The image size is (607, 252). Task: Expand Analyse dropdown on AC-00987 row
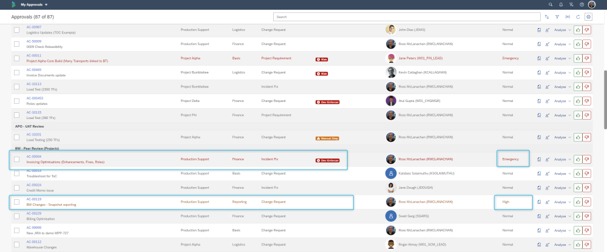(563, 30)
